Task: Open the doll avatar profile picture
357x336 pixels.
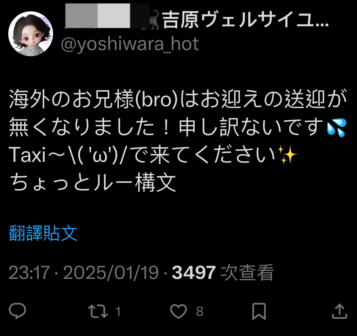Action: pos(31,34)
